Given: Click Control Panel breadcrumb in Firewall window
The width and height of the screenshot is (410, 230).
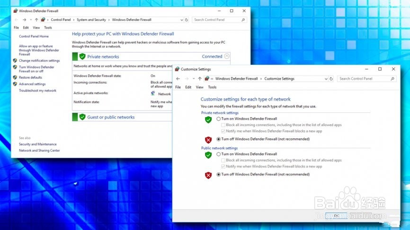Looking at the screenshot, I should tap(61, 20).
